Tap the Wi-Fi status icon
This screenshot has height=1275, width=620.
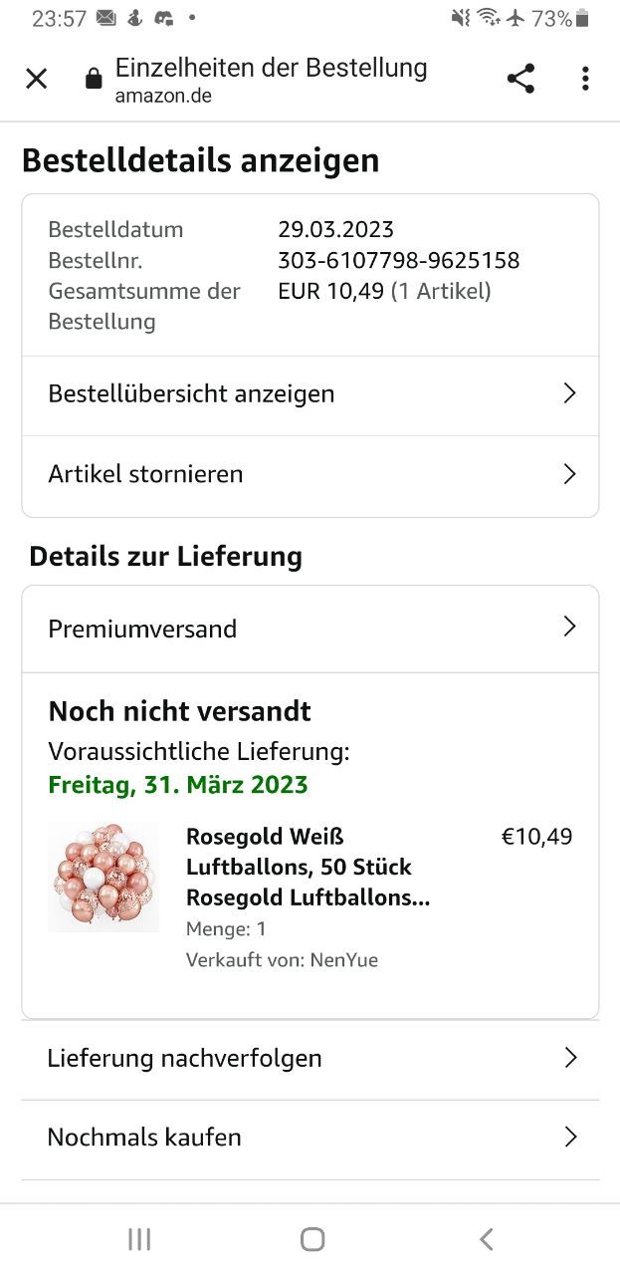pos(488,18)
